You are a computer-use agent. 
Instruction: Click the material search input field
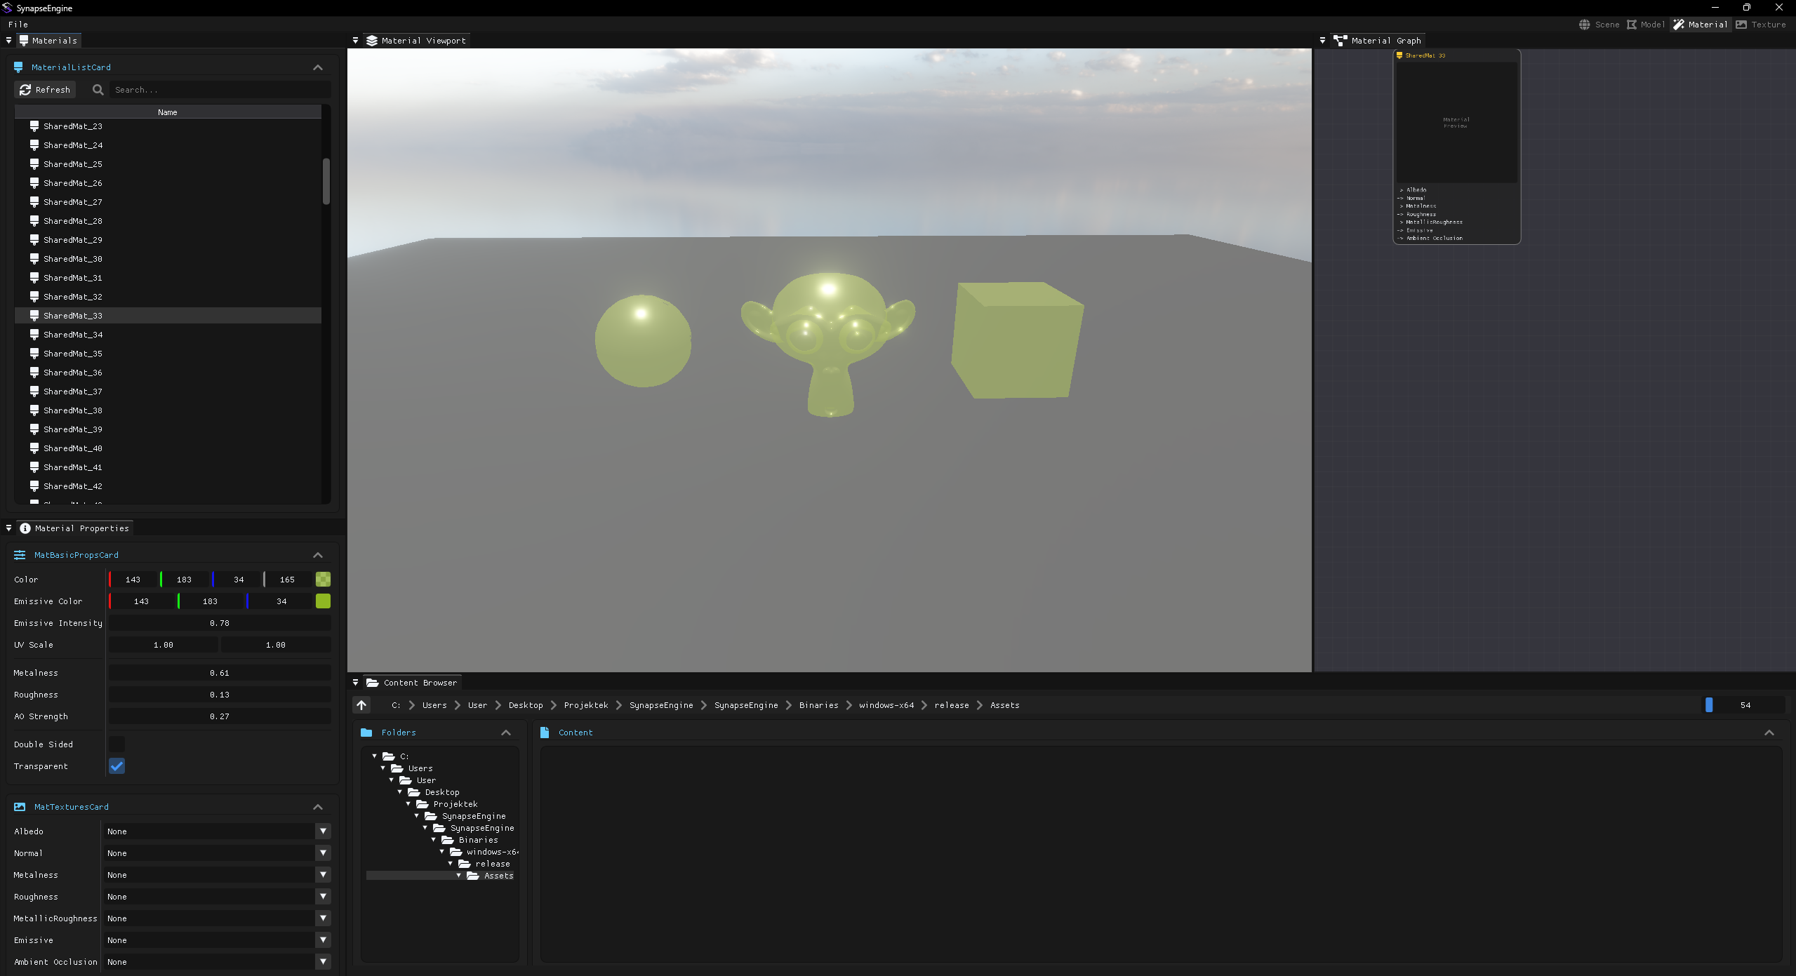tap(220, 90)
